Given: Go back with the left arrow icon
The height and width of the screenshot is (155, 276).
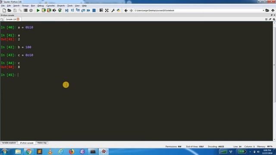Looking at the screenshot, I should (126, 10).
